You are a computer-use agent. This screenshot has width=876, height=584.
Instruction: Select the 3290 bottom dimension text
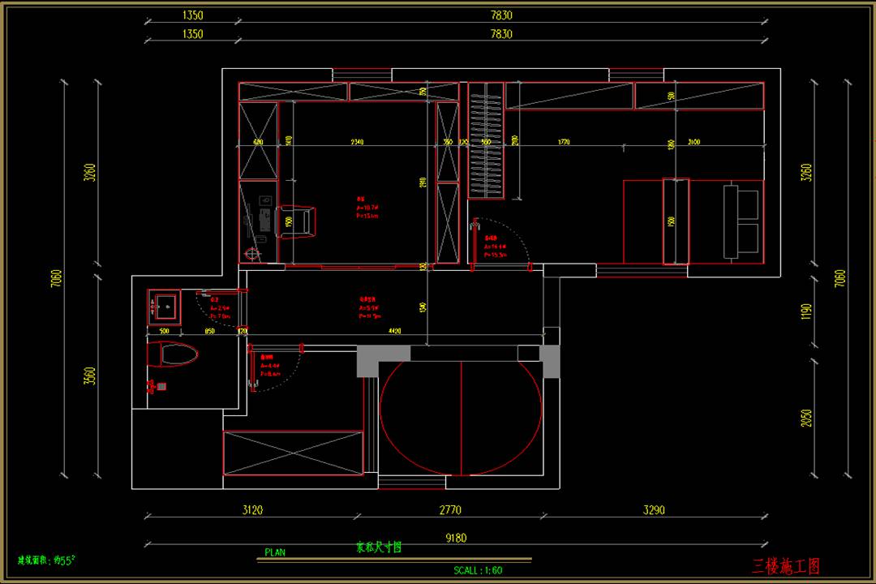coord(654,510)
